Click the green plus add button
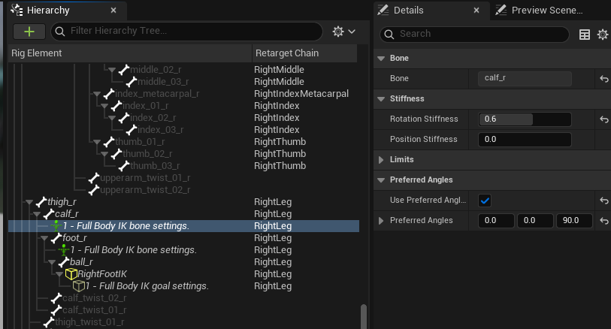Viewport: 611px width, 329px height. (x=29, y=32)
